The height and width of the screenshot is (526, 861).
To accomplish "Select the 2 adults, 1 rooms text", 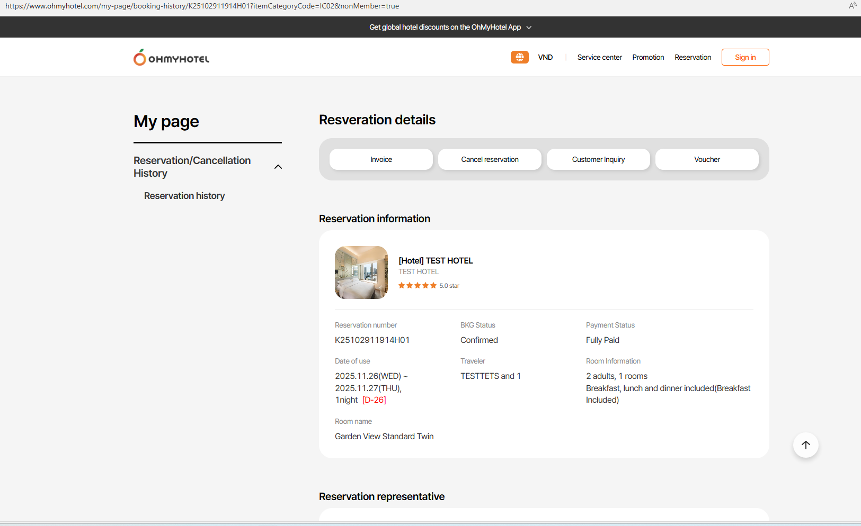I will [617, 376].
